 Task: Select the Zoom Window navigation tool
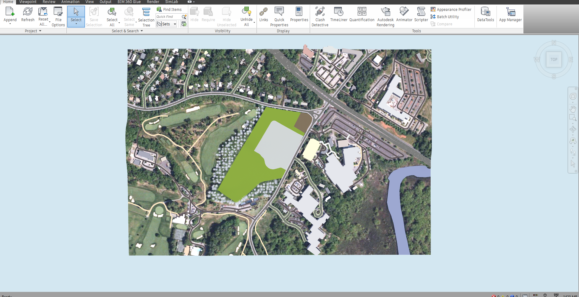coord(573,118)
